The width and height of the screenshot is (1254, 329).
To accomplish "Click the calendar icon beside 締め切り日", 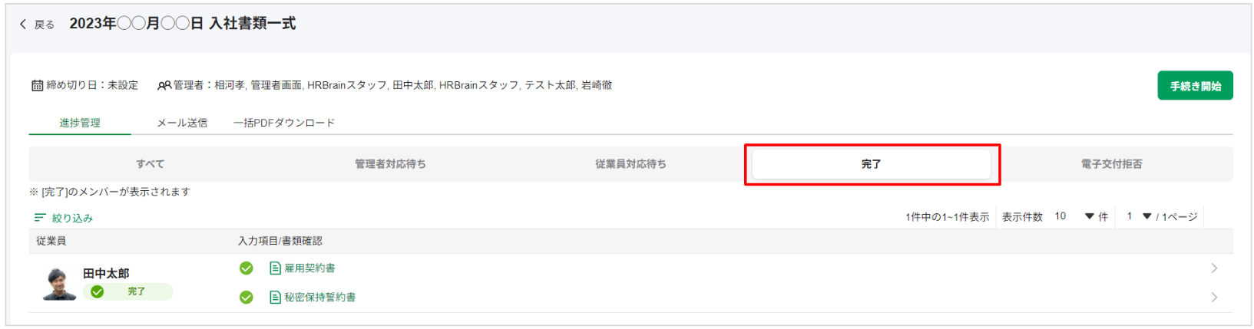I will click(x=37, y=86).
